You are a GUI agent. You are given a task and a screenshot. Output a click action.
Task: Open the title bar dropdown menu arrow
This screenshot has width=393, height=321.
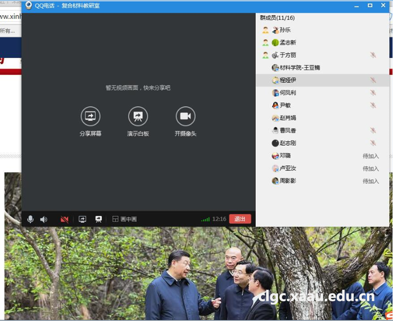coord(356,6)
